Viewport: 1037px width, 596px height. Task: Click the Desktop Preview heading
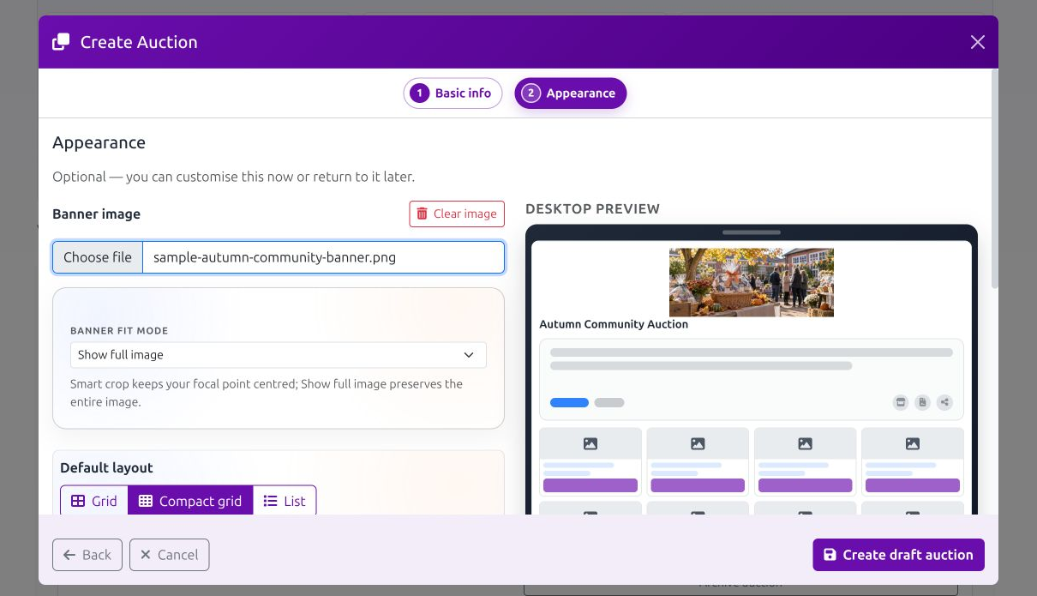(592, 208)
